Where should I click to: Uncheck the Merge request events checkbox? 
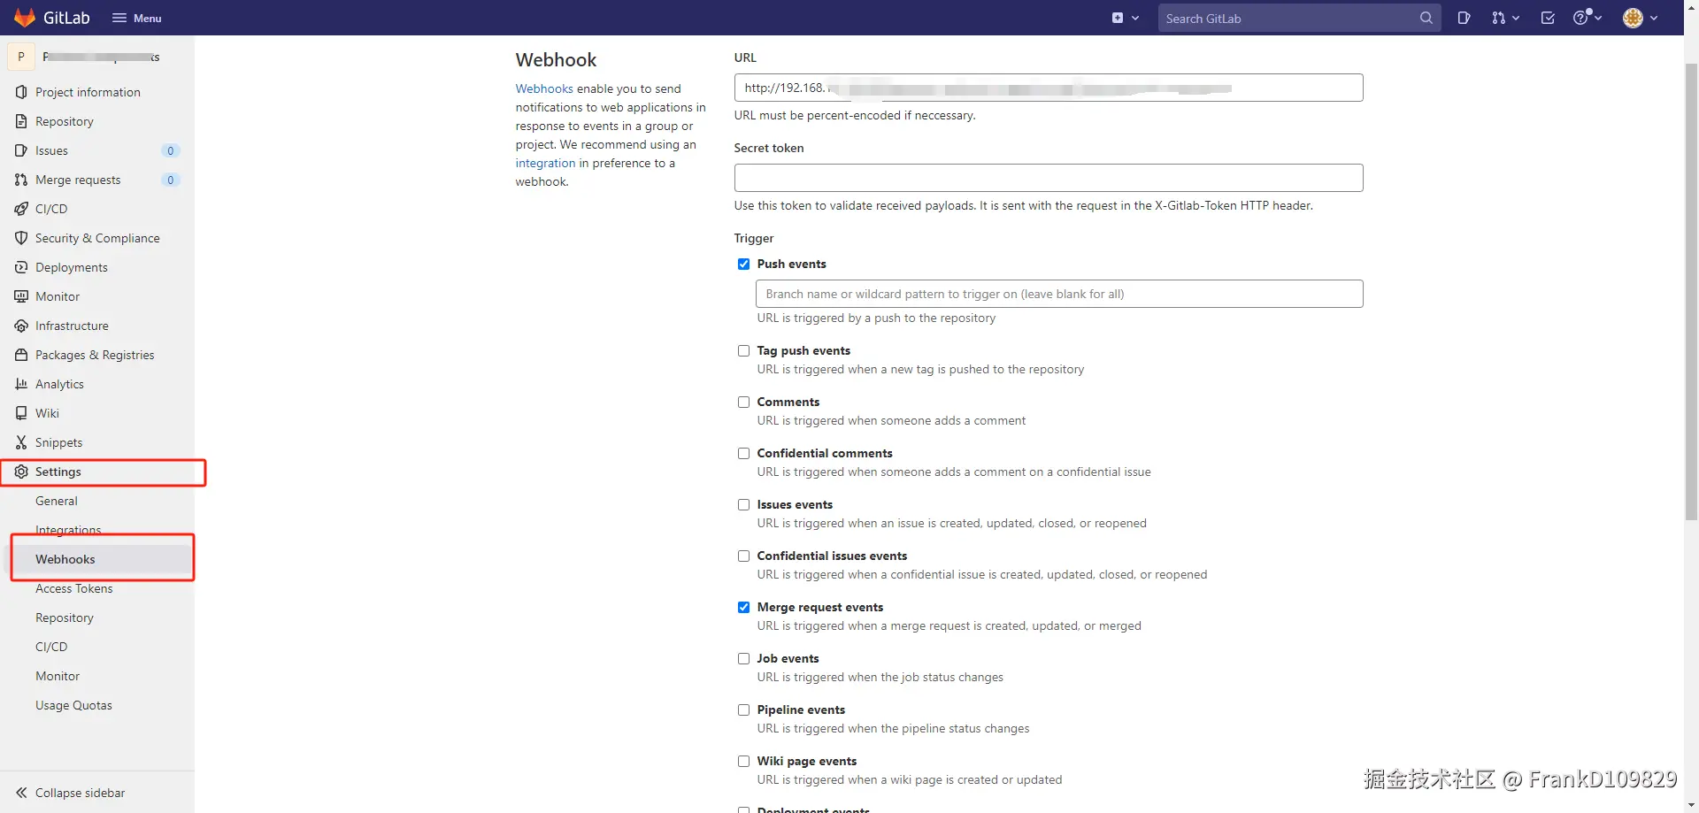tap(743, 607)
